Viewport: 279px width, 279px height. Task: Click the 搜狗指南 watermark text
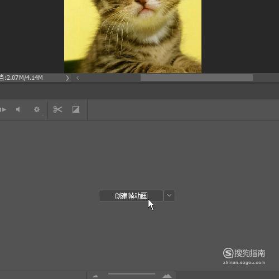tap(249, 253)
